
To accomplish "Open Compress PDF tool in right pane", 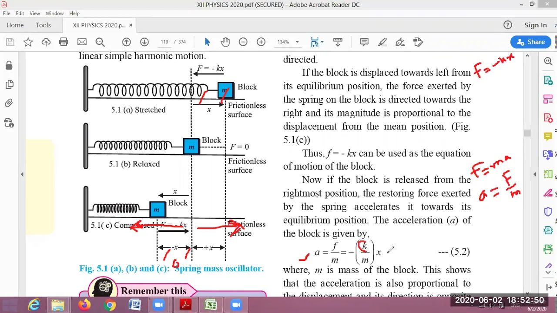I will (548, 230).
